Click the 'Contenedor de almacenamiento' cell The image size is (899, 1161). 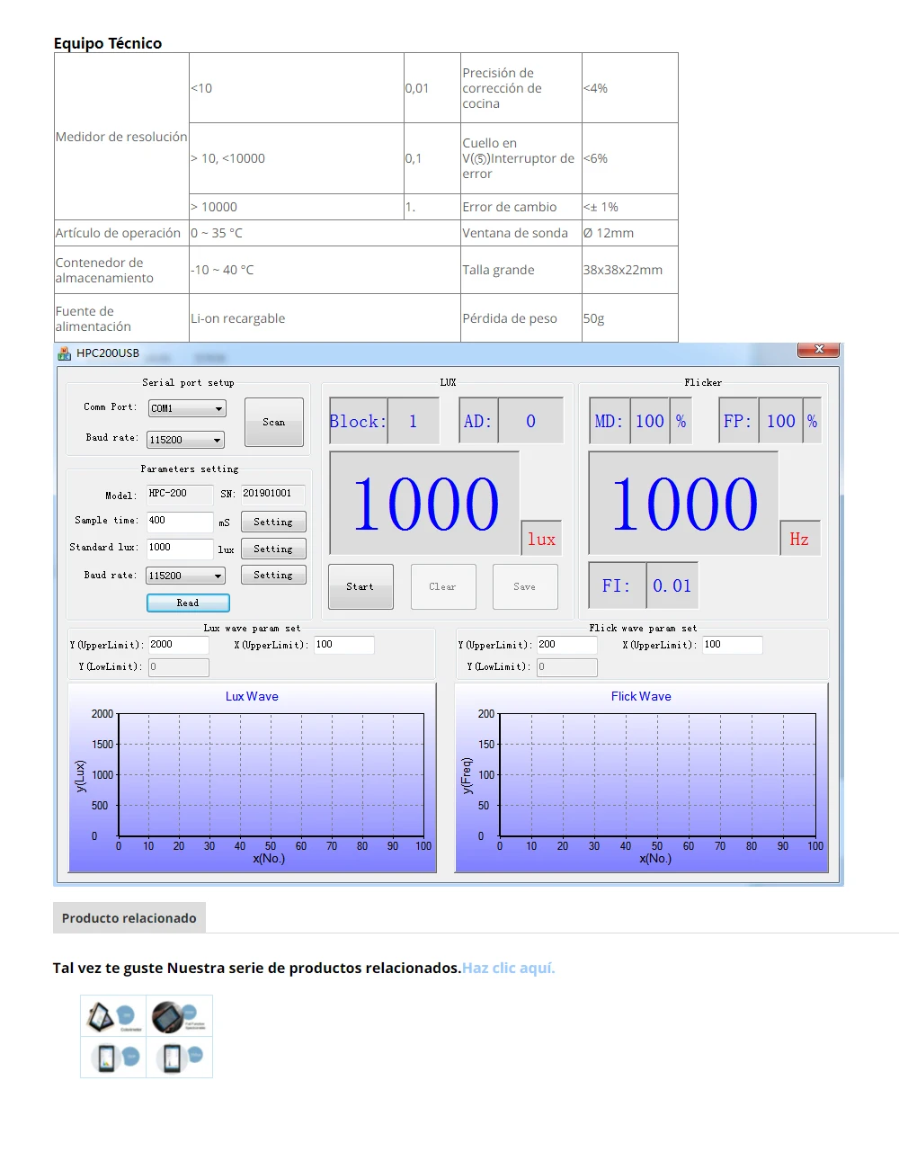(121, 270)
